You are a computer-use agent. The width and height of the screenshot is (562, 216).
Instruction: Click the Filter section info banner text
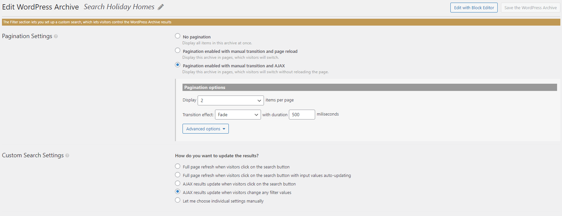[x=87, y=22]
